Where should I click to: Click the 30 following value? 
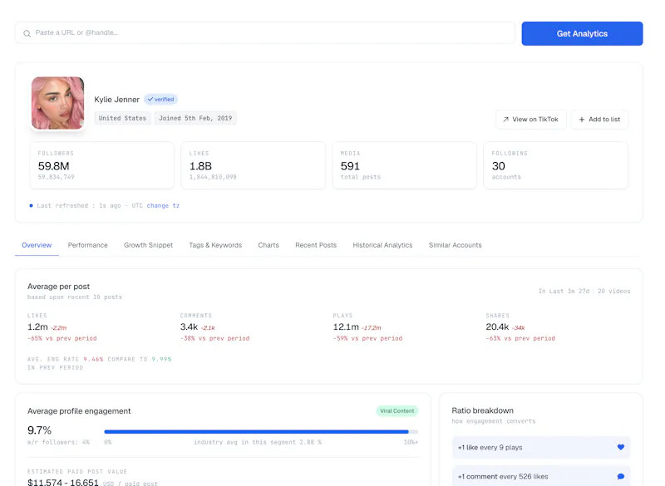[498, 166]
